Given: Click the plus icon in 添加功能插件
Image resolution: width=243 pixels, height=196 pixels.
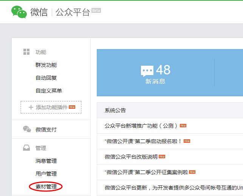Looking at the screenshot, I should point(31,107).
